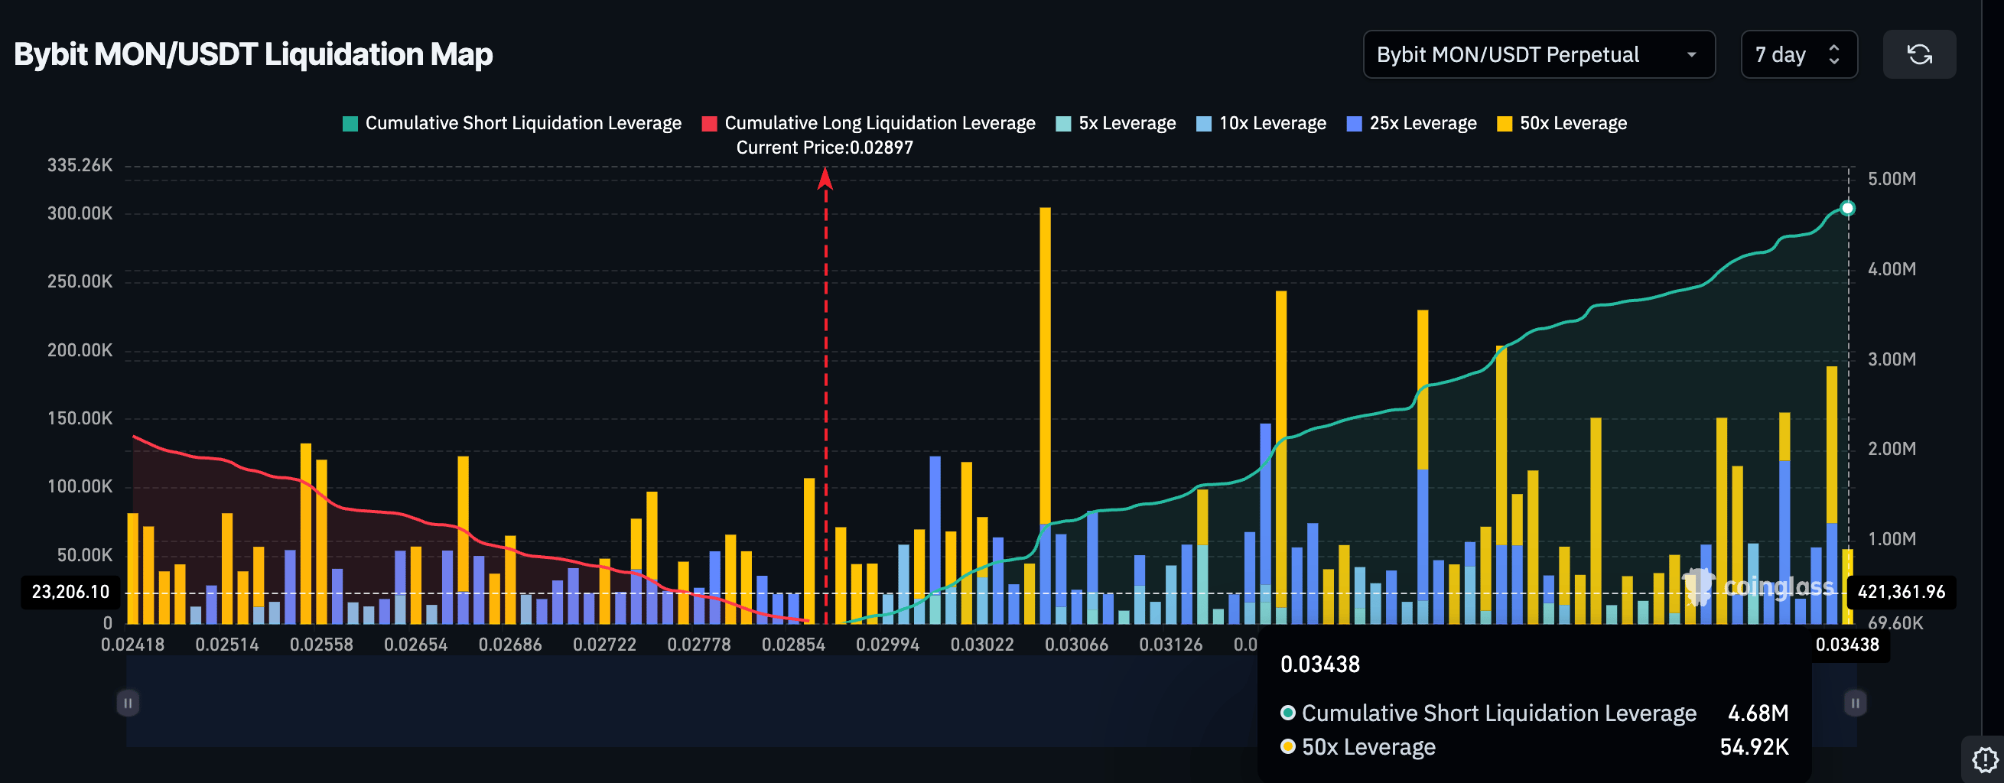The image size is (2004, 783).
Task: Select the 50x Leverage row in the tooltip
Action: point(1369,746)
